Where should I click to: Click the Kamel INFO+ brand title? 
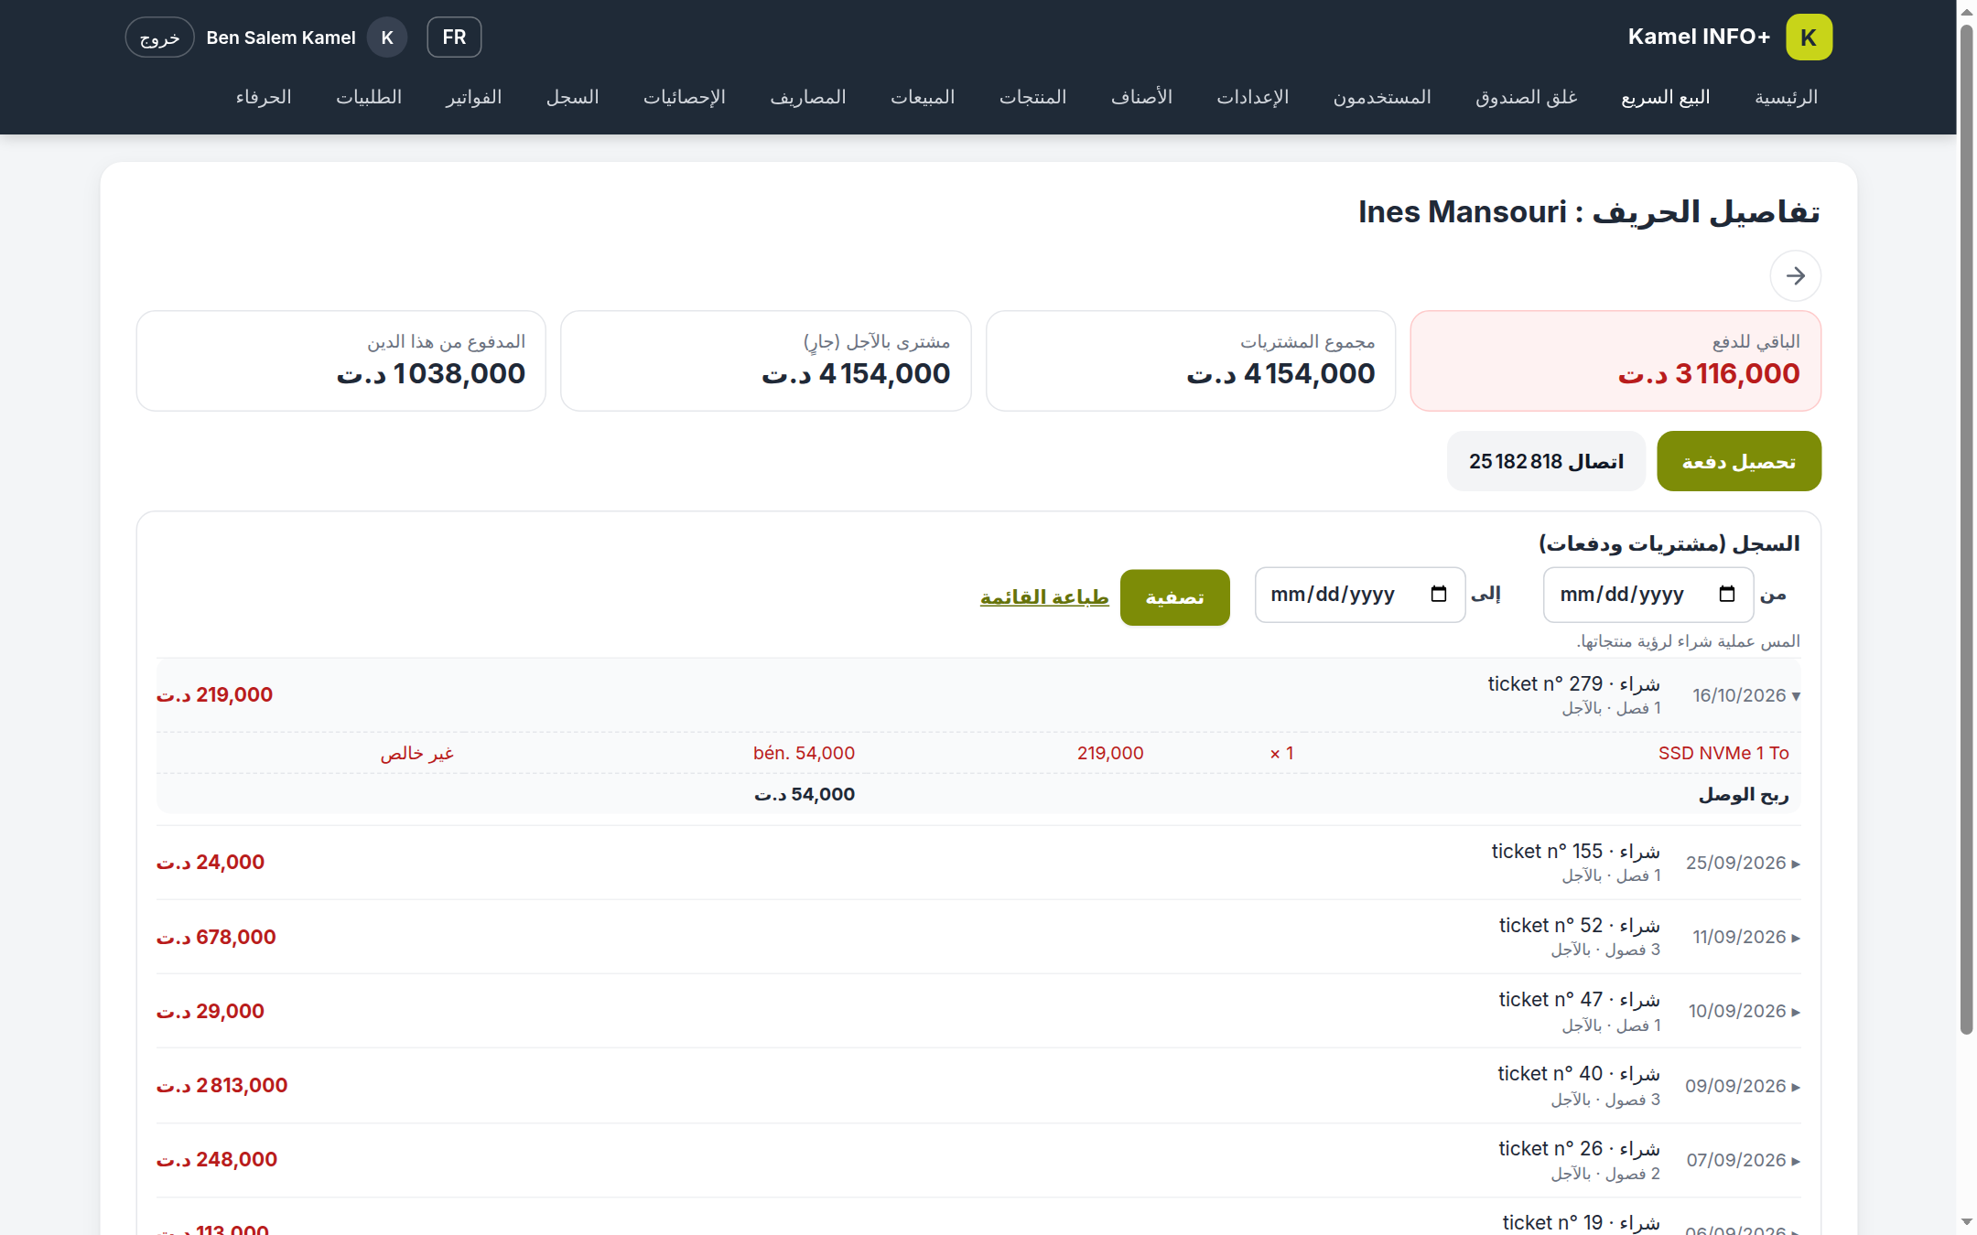click(1699, 37)
